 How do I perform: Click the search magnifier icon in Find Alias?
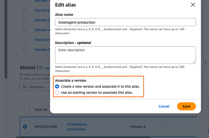click(x=25, y=87)
